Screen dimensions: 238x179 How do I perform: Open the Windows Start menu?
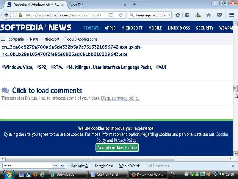click(x=8, y=175)
